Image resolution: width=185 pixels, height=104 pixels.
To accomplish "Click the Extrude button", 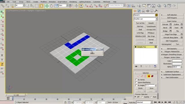I will pos(165,24).
